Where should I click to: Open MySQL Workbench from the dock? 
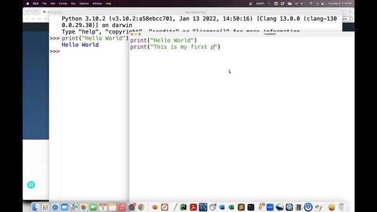pyautogui.click(x=203, y=207)
